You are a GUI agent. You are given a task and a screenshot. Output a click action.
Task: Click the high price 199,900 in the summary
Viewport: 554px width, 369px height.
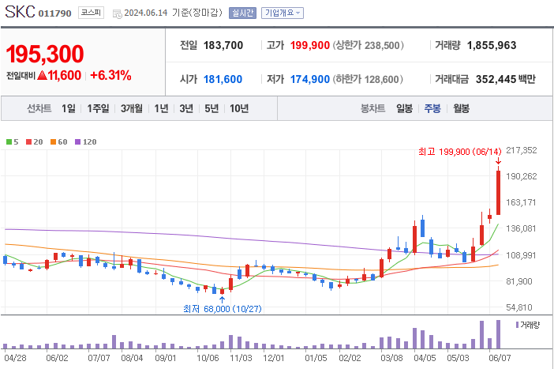click(310, 45)
